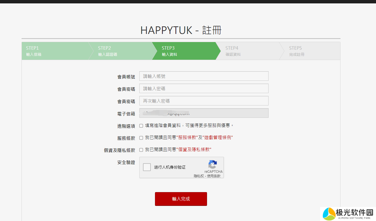Check the reCAPTCHA human verification box

pyautogui.click(x=147, y=167)
